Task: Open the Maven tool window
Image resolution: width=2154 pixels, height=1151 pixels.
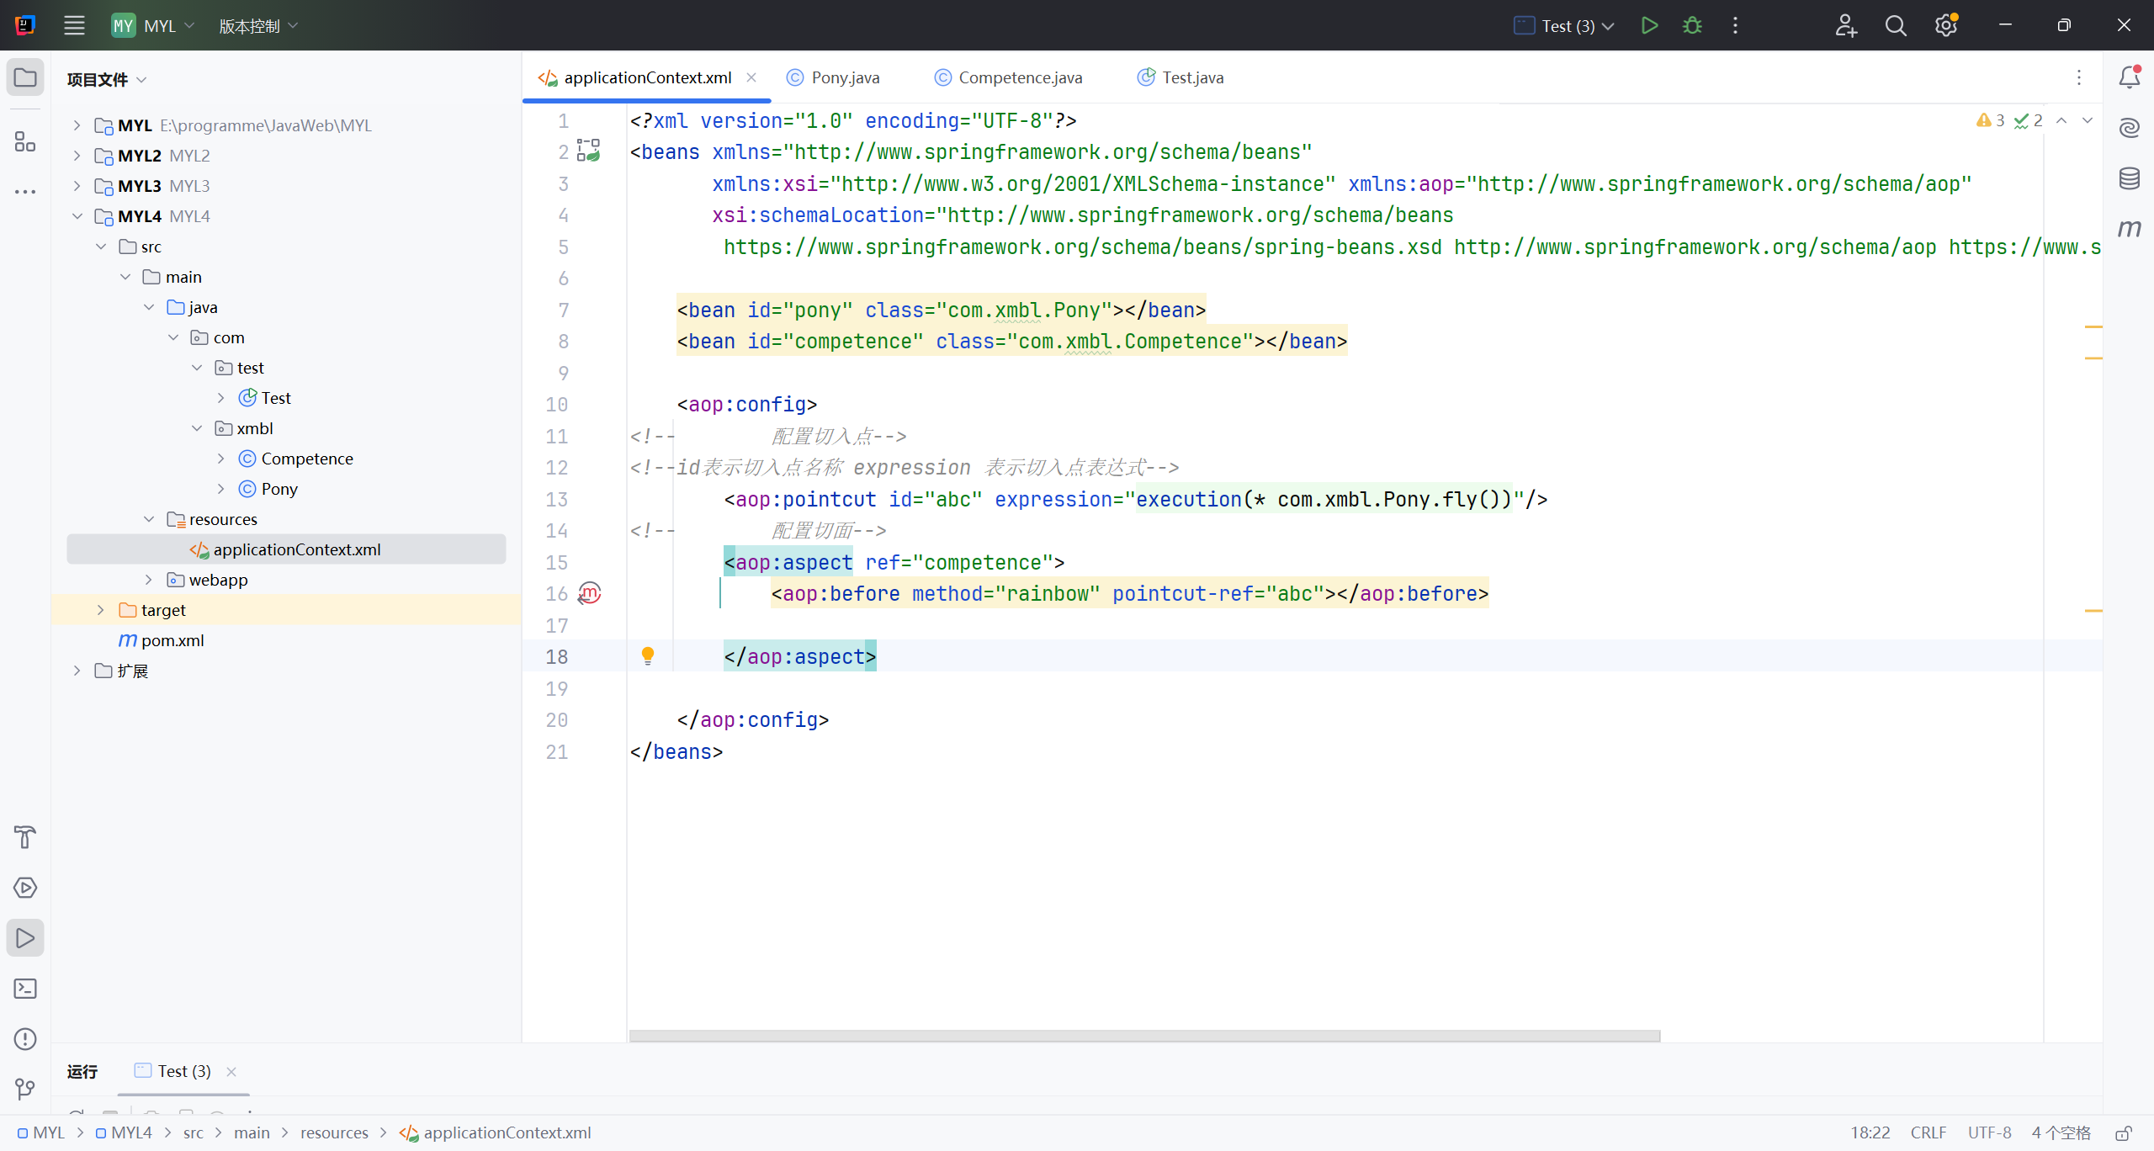Action: point(2129,228)
